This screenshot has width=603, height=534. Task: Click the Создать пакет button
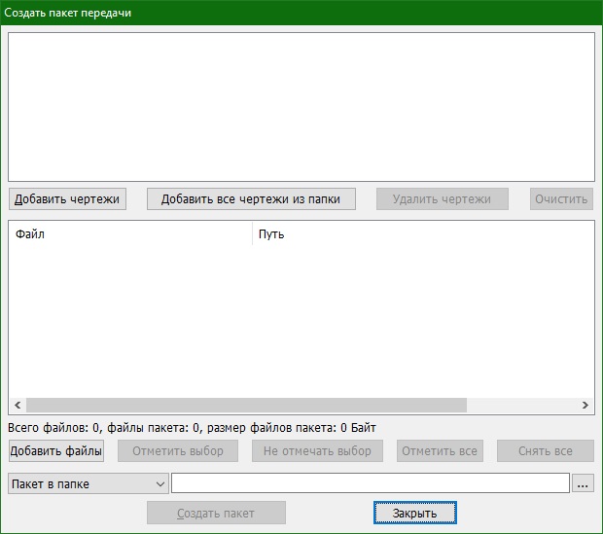[216, 513]
